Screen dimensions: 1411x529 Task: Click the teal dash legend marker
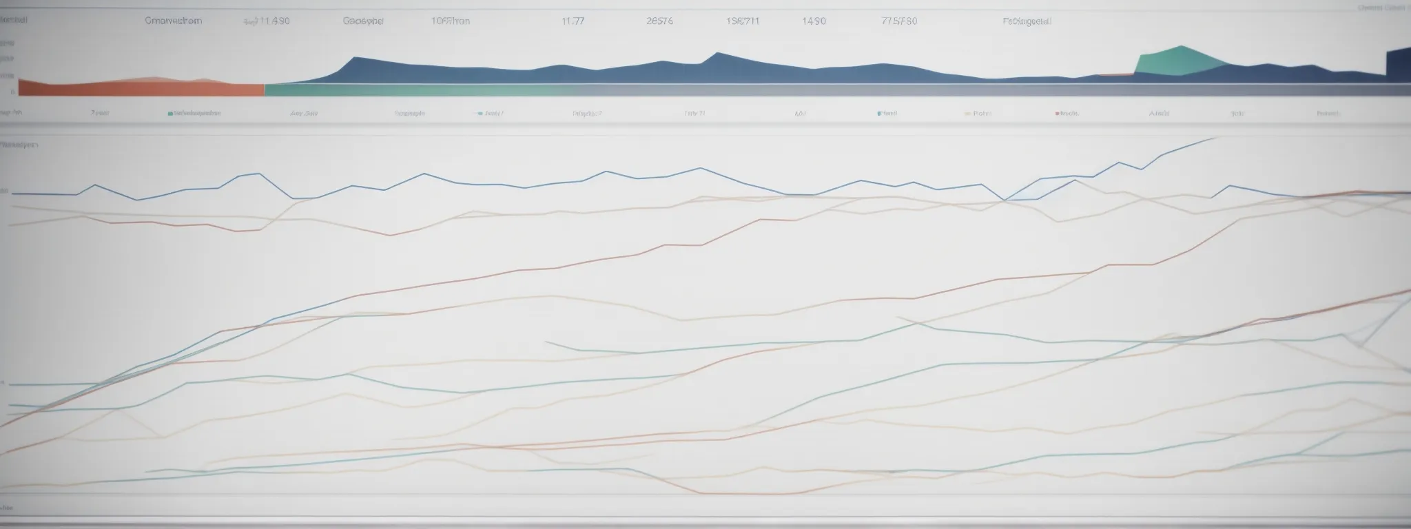tap(479, 113)
